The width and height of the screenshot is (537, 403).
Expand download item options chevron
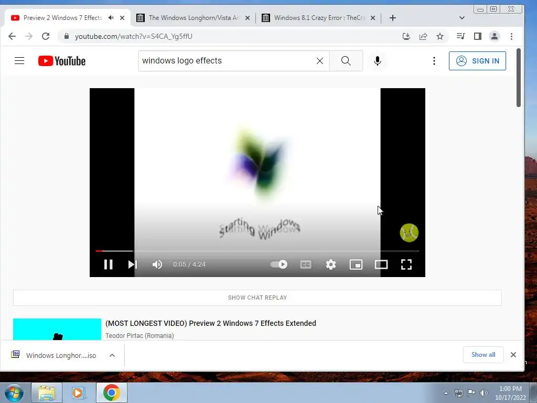tap(112, 355)
